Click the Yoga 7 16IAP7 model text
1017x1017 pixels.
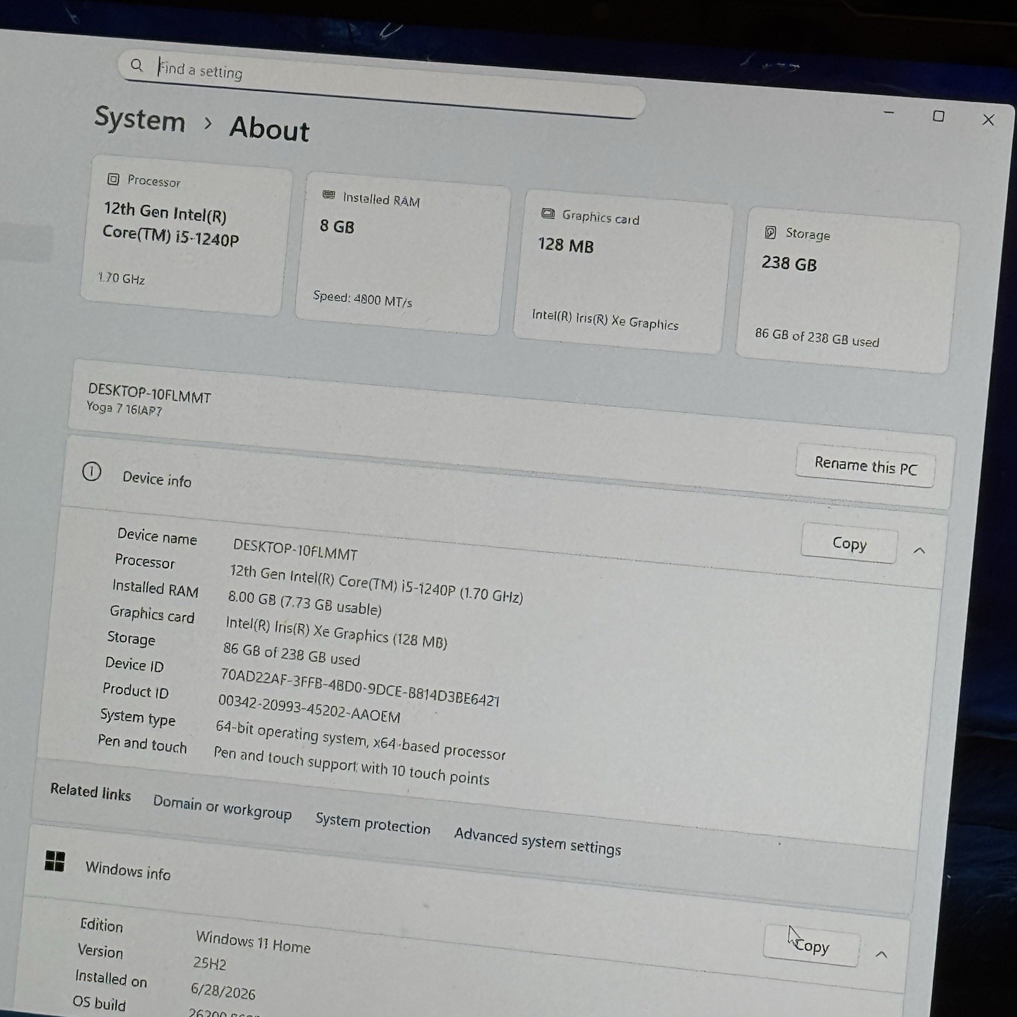point(125,408)
